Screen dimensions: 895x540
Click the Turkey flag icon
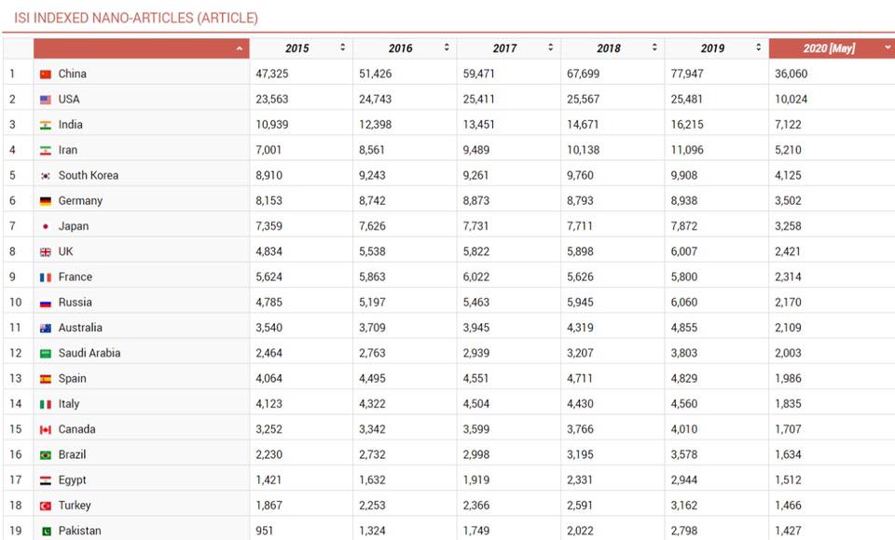pyautogui.click(x=45, y=506)
